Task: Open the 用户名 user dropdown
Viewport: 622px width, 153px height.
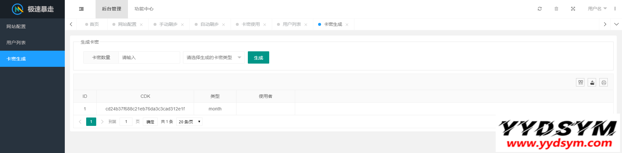Action: 597,9
